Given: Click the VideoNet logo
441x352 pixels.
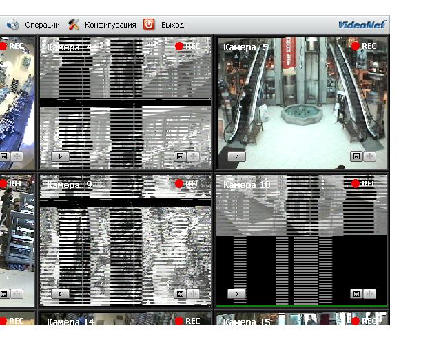Looking at the screenshot, I should tap(362, 25).
